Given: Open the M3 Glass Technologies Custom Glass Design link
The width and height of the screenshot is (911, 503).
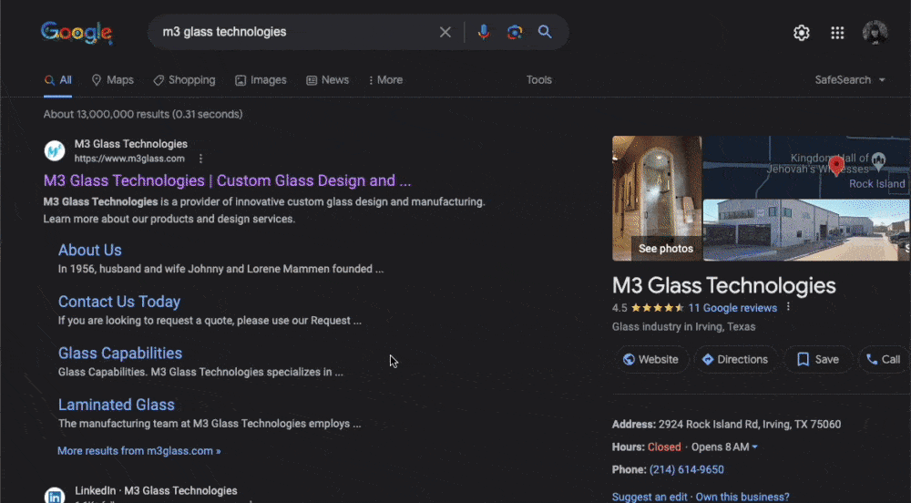Looking at the screenshot, I should click(227, 180).
